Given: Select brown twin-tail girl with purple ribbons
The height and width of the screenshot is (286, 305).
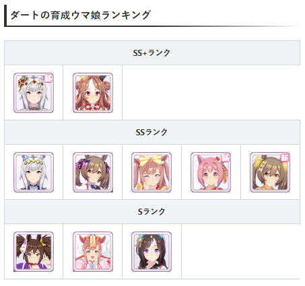Looking at the screenshot, I should point(93,172).
